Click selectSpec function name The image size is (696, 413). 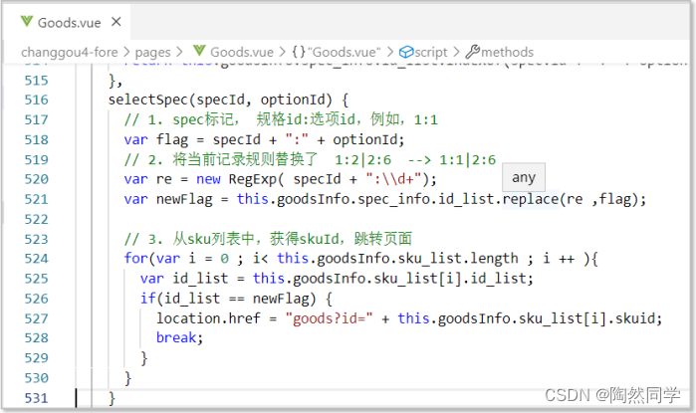coord(148,101)
